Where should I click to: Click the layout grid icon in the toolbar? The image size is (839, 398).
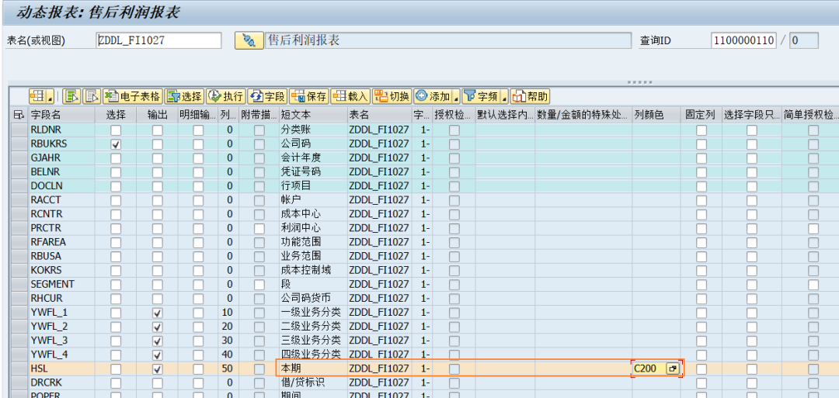point(38,96)
